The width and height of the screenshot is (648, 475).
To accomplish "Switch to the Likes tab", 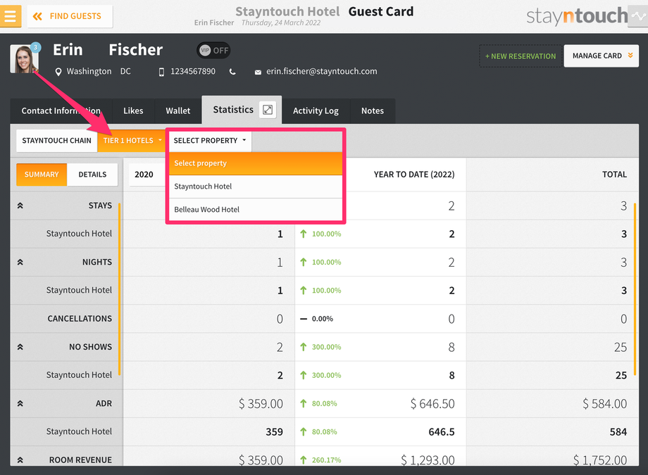I will [x=133, y=110].
